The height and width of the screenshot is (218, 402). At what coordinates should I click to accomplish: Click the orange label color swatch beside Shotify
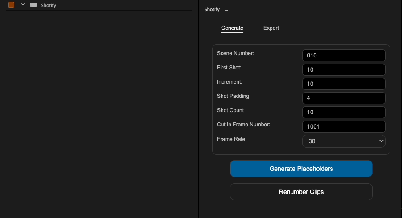[11, 4]
